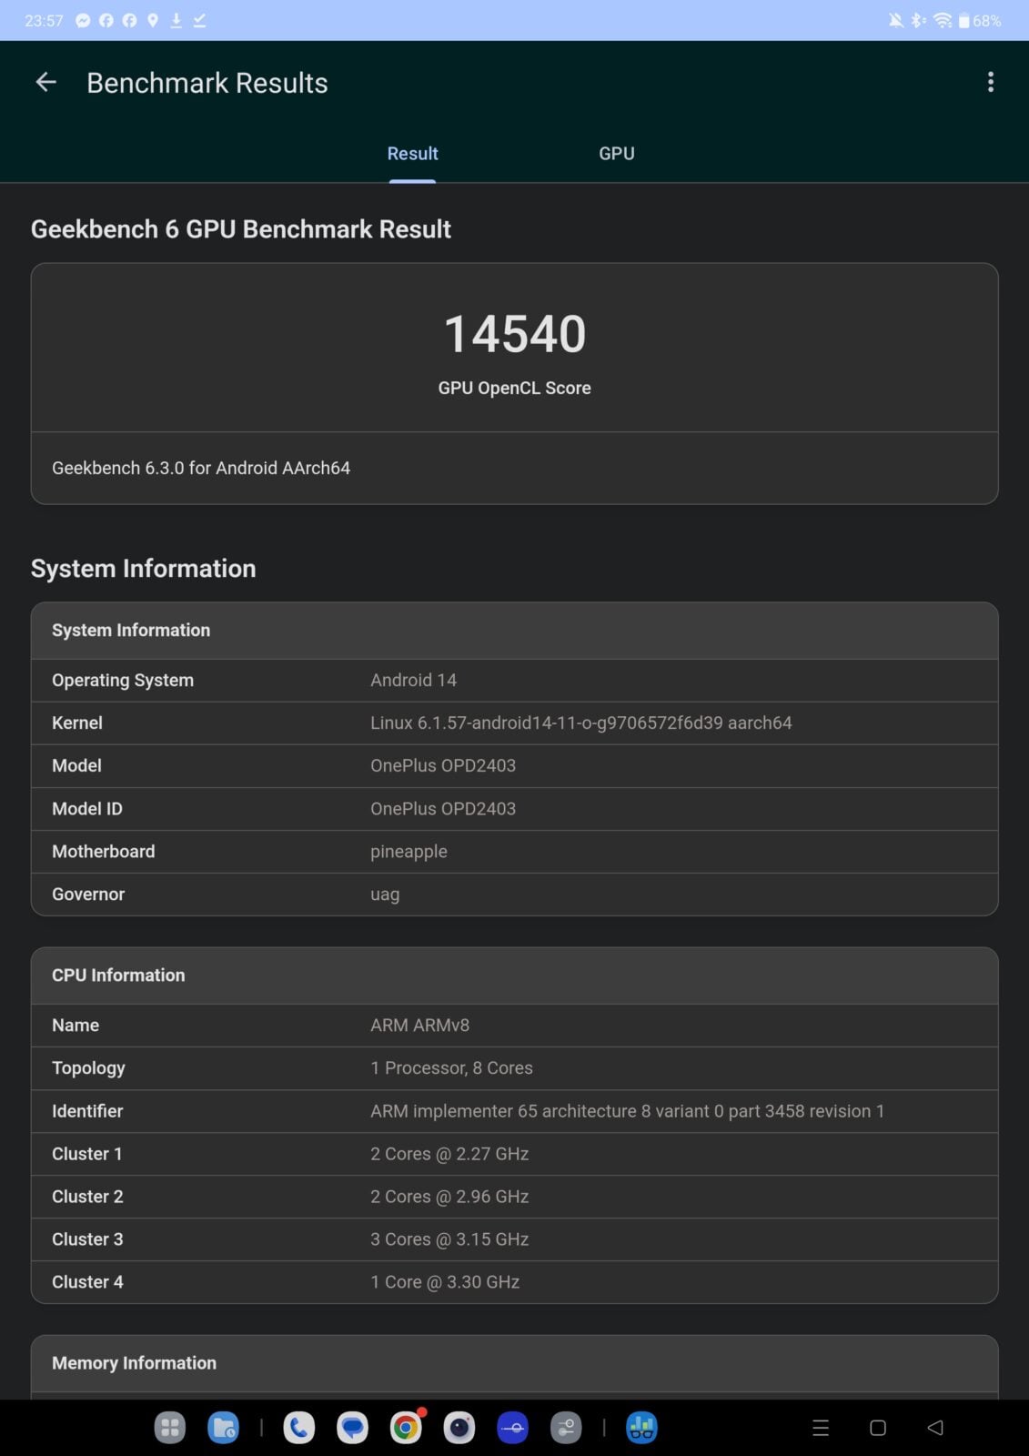Select the Motherboard pineapple row

pos(514,852)
